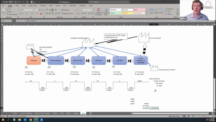Click the AutoSum sigma button
Screen dimensions: 216x122
(169, 9)
